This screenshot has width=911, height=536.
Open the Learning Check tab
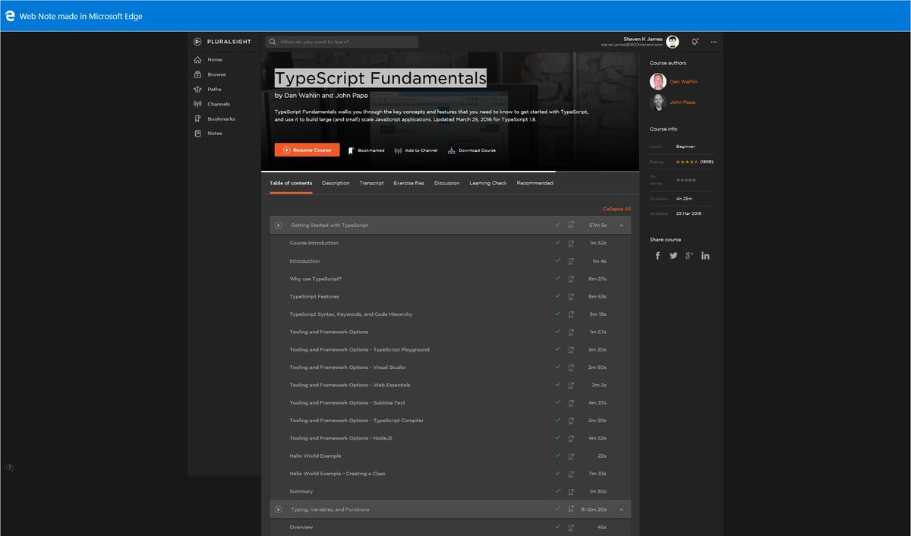pos(487,183)
